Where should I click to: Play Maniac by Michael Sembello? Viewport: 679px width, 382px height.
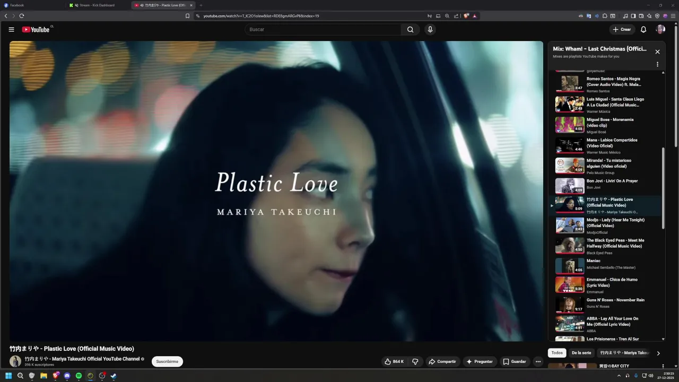coord(605,266)
